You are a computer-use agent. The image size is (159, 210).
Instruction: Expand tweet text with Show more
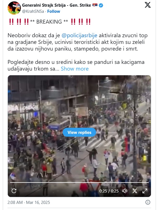(x=75, y=69)
